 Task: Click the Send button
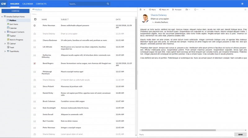point(241,135)
